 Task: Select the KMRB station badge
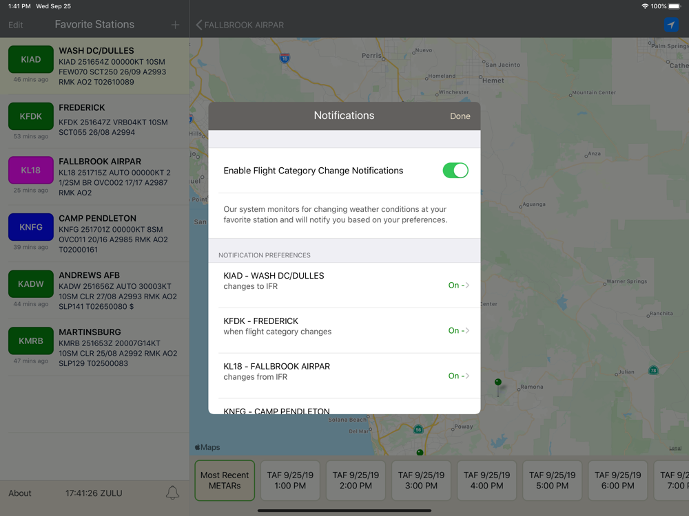[x=31, y=341]
